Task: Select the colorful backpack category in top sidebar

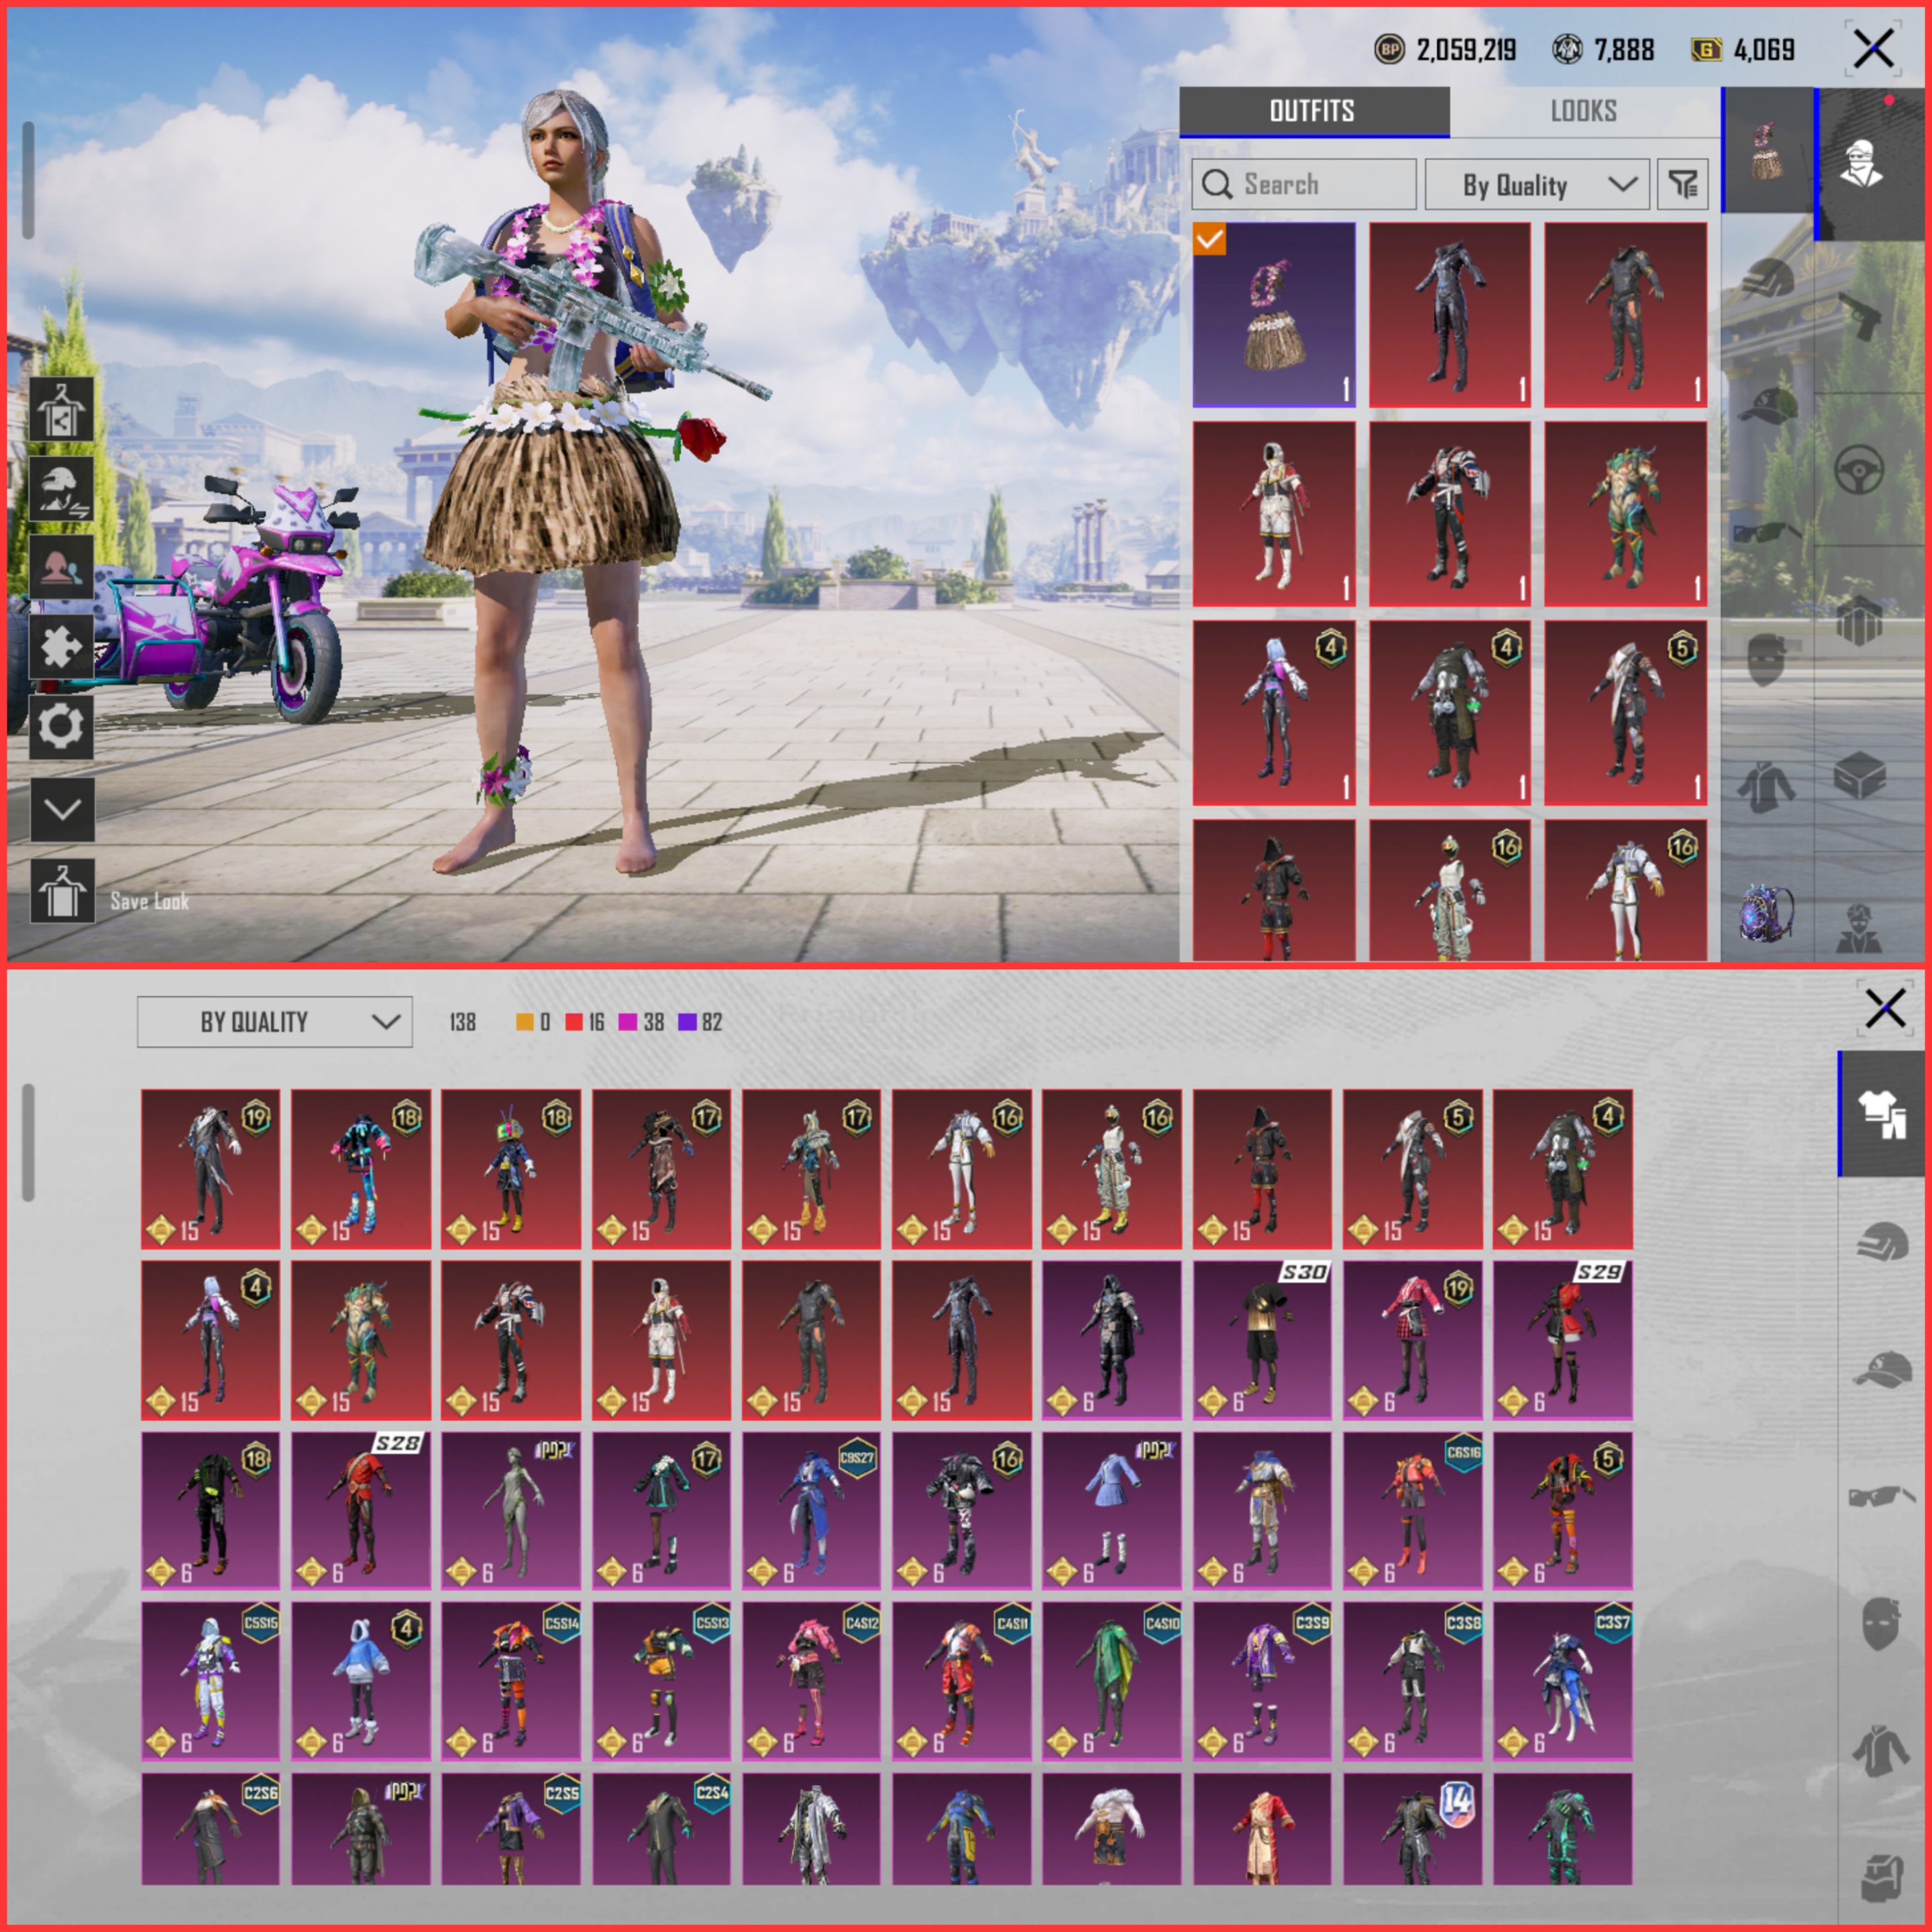Action: pyautogui.click(x=1766, y=913)
